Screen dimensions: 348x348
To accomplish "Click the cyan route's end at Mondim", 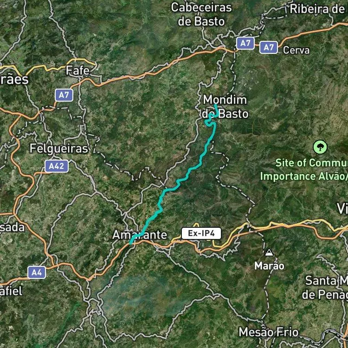I will coord(215,105).
